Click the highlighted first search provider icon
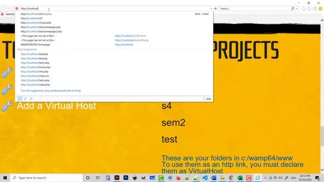This screenshot has height=182, width=324. pos(20,99)
